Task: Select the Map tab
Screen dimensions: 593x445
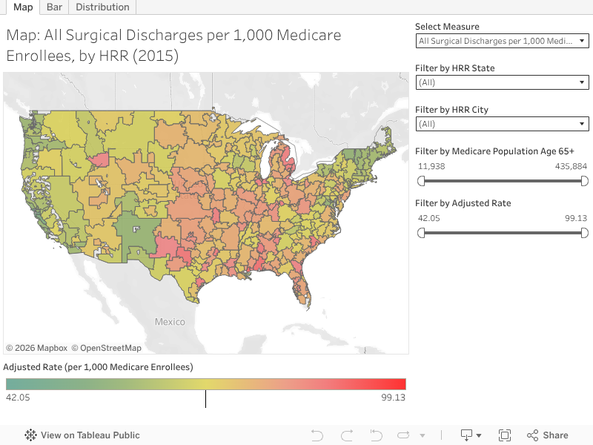Action: tap(23, 7)
